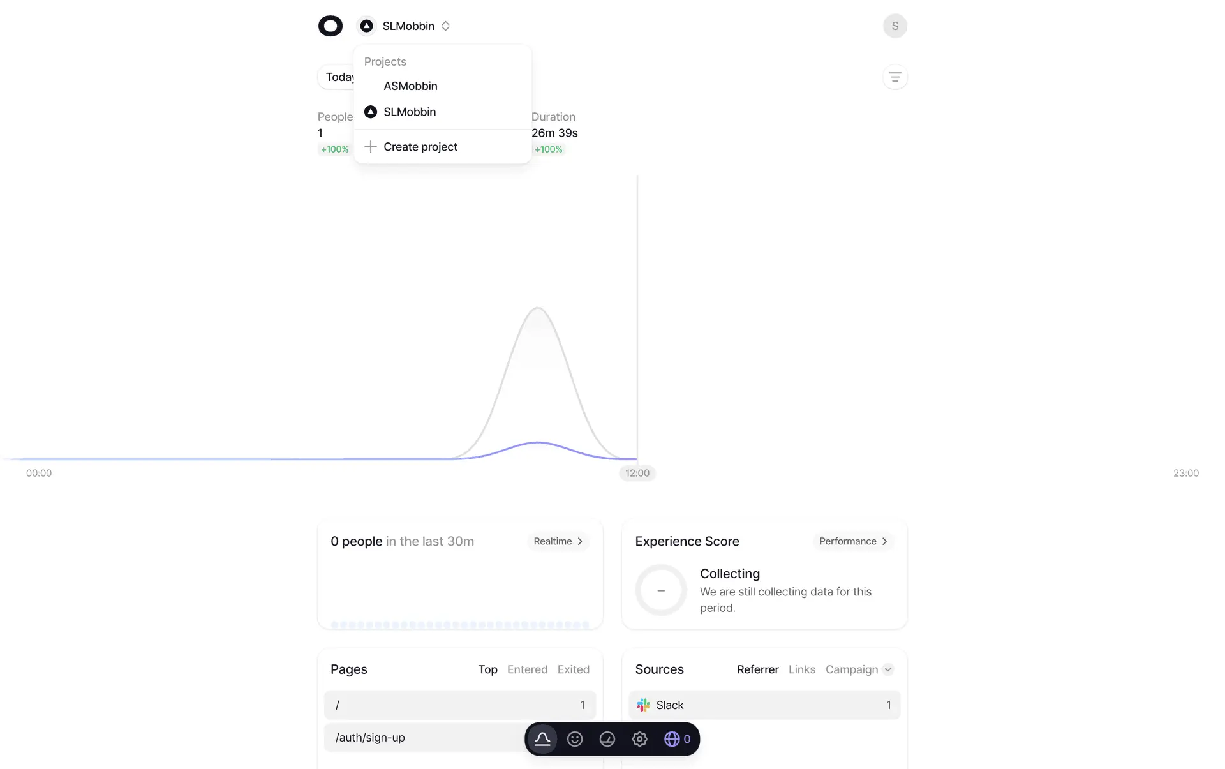Go to the Performance details link
The image size is (1225, 769).
tap(852, 541)
